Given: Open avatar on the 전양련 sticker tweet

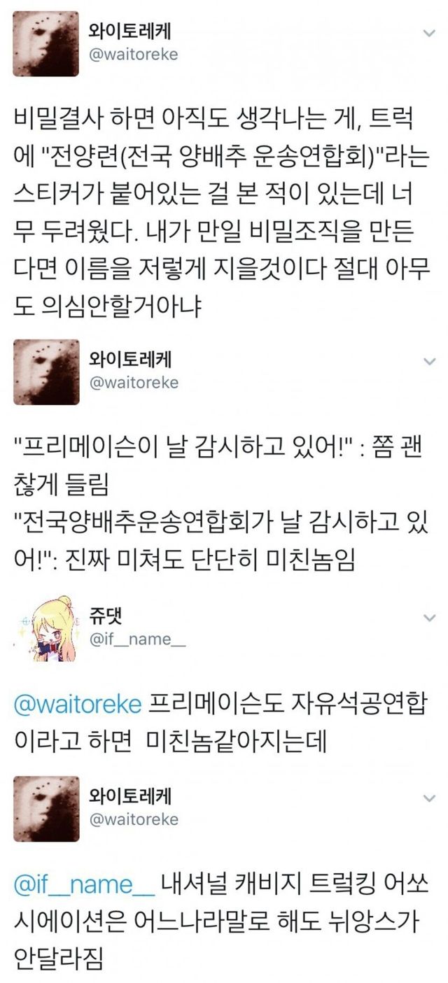Looking at the screenshot, I should [x=46, y=43].
